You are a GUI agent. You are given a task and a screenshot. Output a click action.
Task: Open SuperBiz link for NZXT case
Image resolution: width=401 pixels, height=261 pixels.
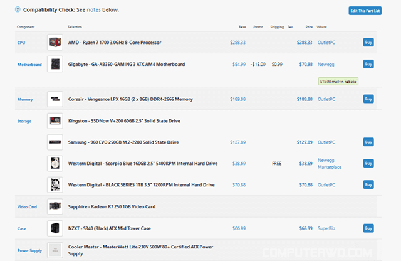(x=326, y=228)
